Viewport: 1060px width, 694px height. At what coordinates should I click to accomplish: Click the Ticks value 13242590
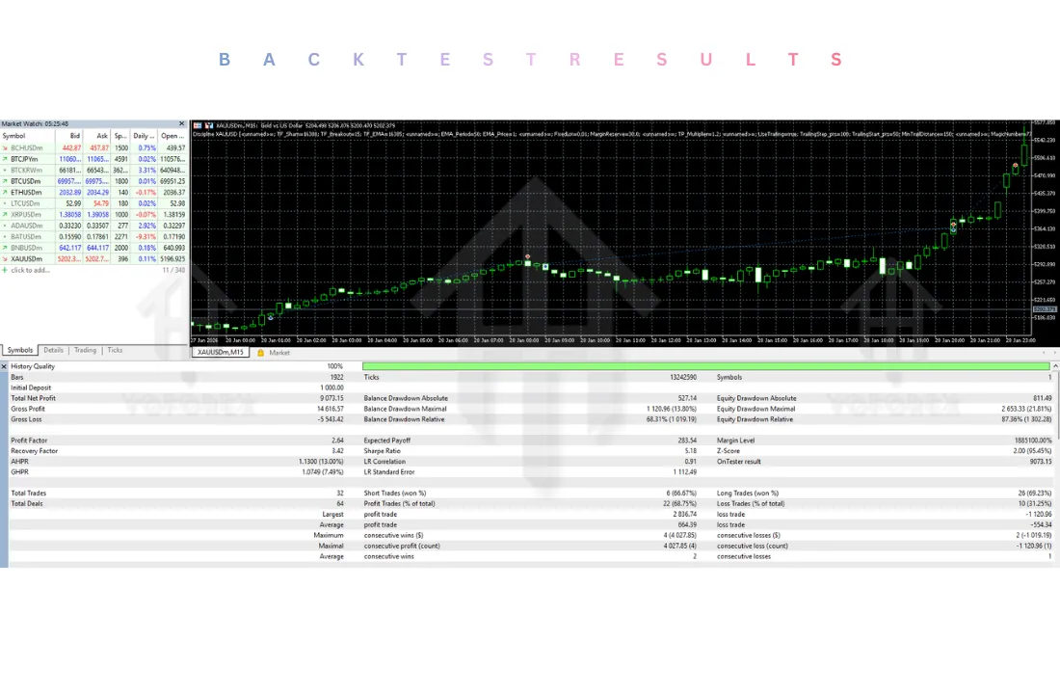tap(683, 378)
